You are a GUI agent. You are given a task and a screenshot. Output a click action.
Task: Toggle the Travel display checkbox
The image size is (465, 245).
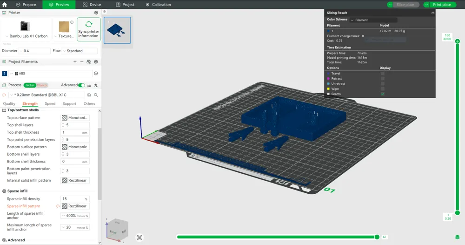[383, 73]
